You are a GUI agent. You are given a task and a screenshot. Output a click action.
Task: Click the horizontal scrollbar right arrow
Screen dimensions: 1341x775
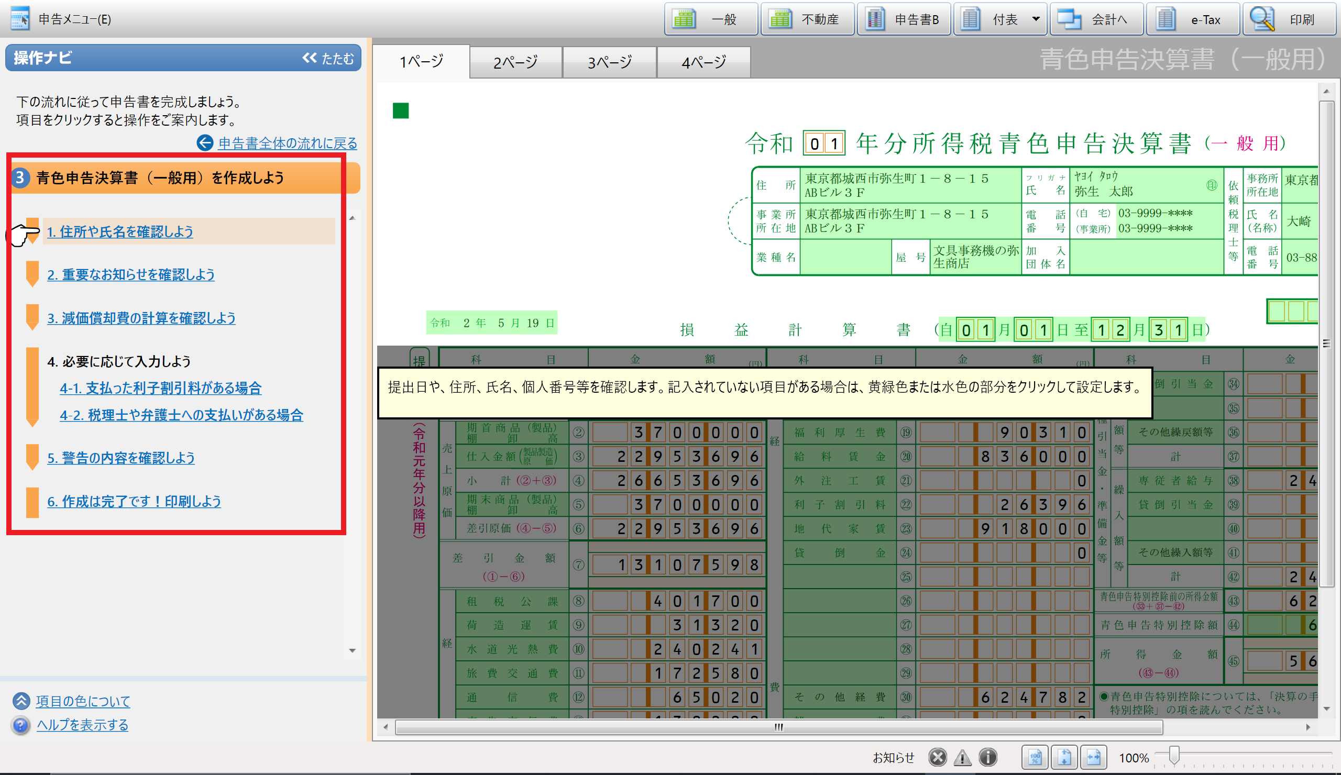point(1308,727)
